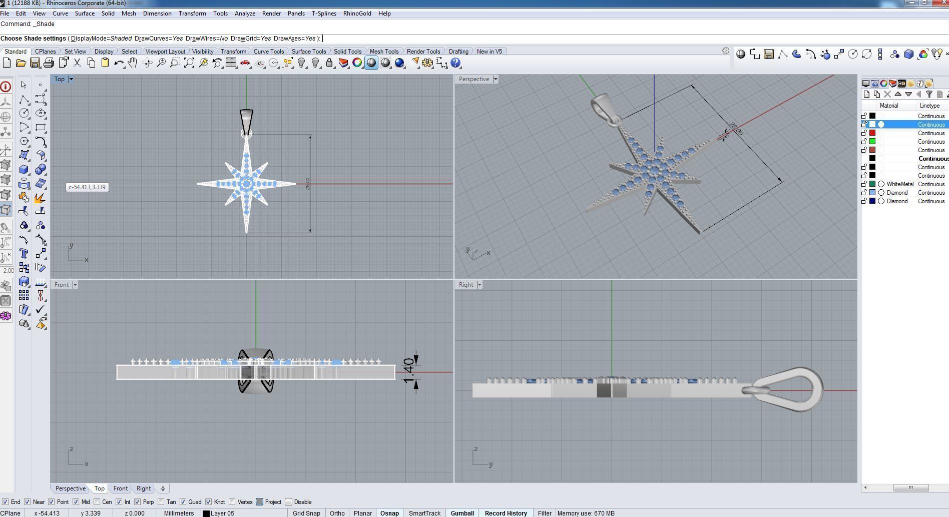The image size is (949, 517).
Task: Click the Undo arrow icon
Action: coord(119,63)
